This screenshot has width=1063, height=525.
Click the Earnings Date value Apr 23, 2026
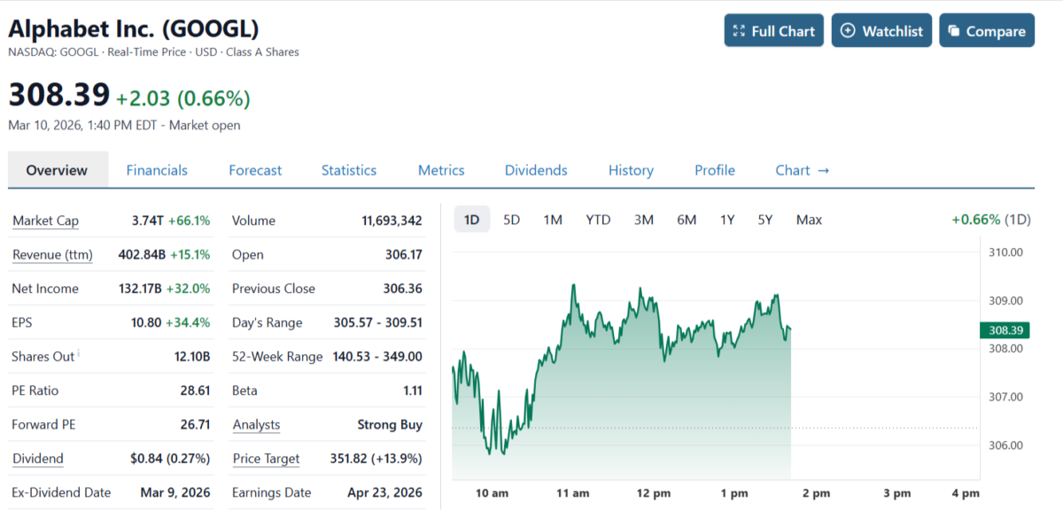coord(384,492)
